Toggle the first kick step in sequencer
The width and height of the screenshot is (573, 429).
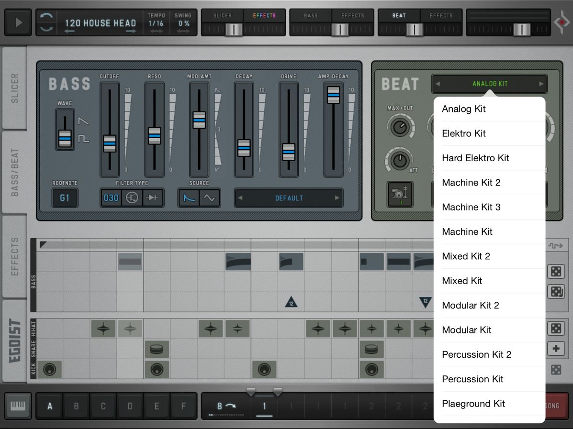click(49, 369)
